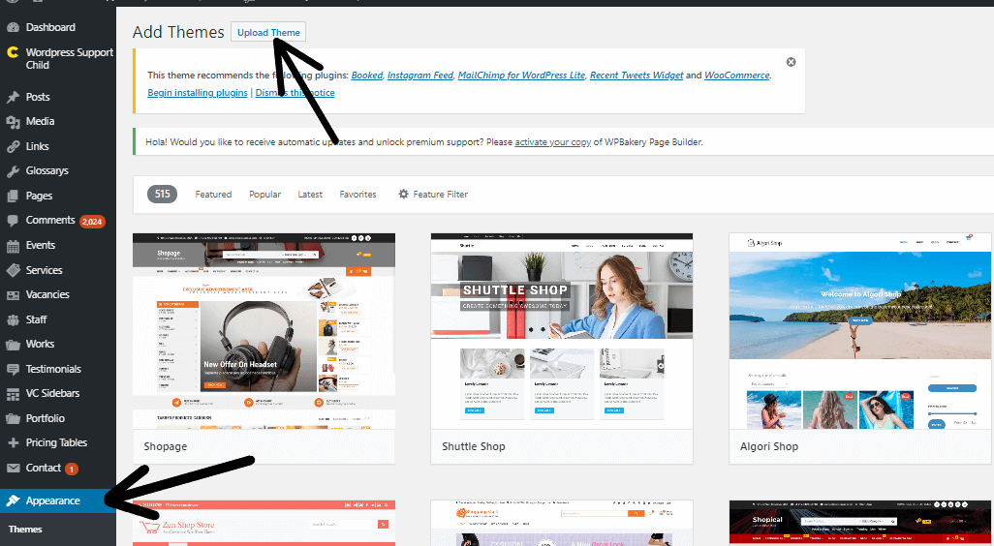Viewport: 994px width, 546px height.
Task: Click Begin installing plugins link
Action: [197, 93]
